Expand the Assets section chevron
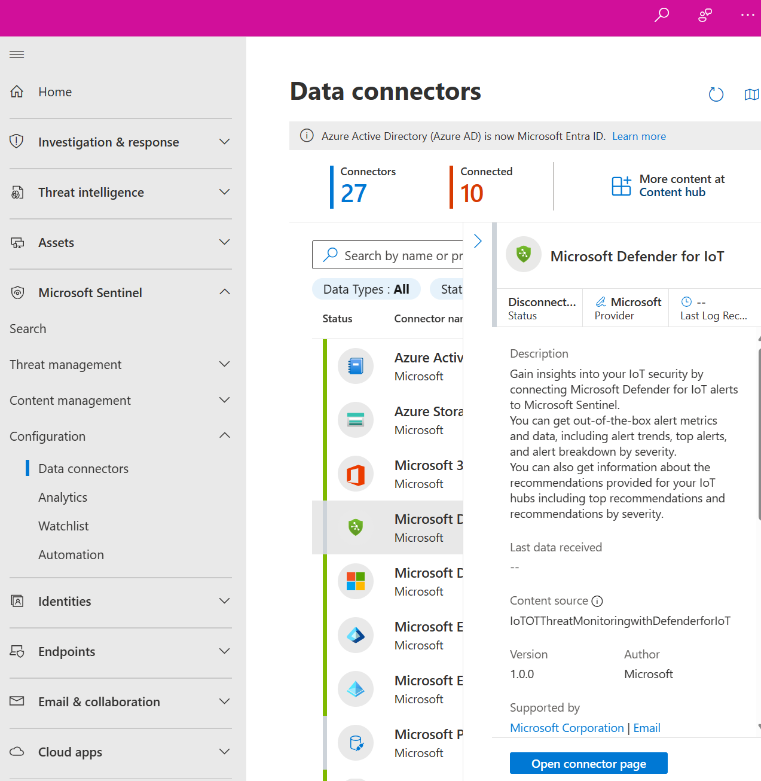The image size is (761, 781). coord(225,242)
